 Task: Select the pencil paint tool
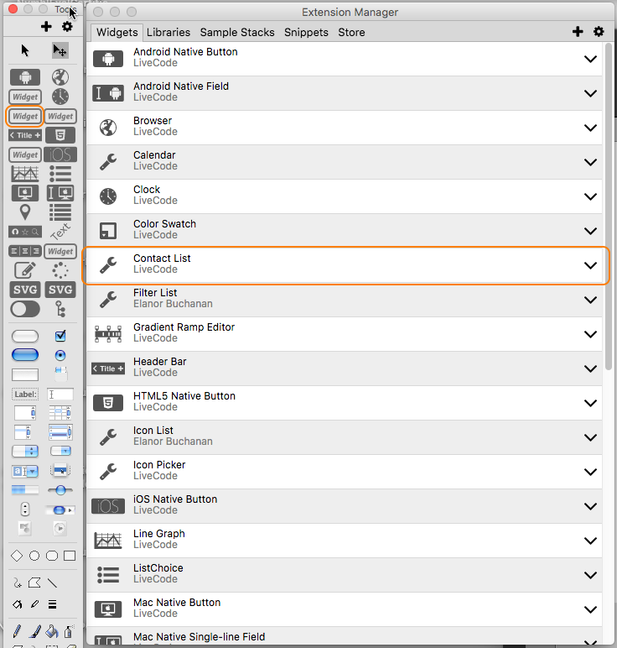17,631
